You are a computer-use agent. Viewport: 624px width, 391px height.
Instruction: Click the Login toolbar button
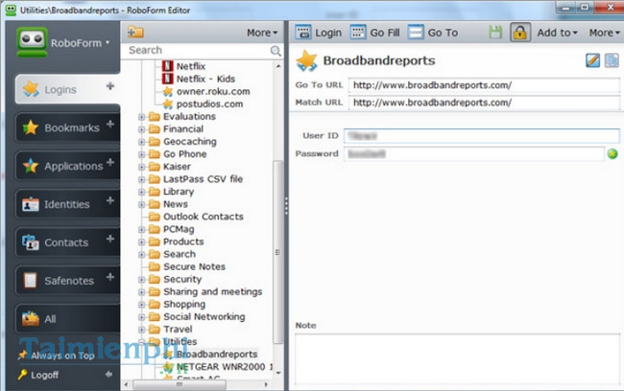[x=319, y=33]
